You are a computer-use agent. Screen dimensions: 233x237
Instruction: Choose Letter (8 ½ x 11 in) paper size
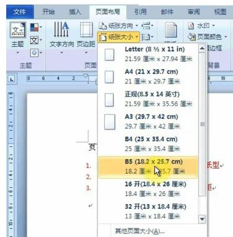(148, 54)
